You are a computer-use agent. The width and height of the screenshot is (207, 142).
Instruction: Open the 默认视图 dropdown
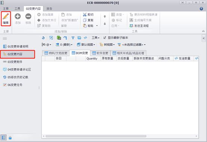click(x=86, y=45)
